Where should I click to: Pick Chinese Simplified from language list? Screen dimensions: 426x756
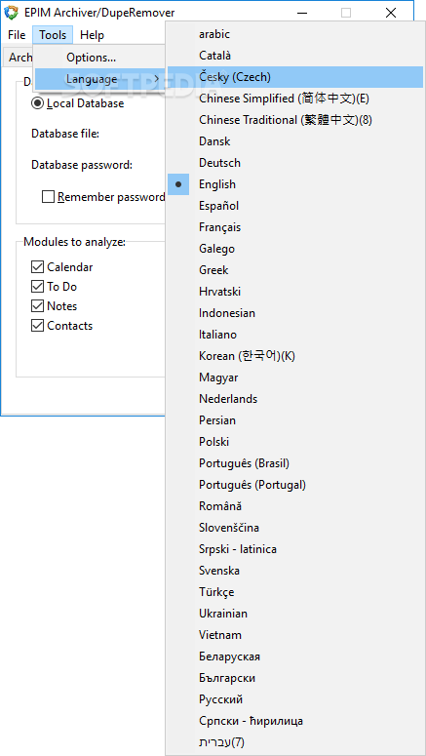(295, 99)
